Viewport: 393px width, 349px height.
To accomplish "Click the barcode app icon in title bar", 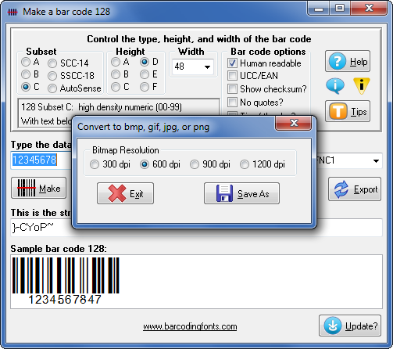I will [x=13, y=12].
